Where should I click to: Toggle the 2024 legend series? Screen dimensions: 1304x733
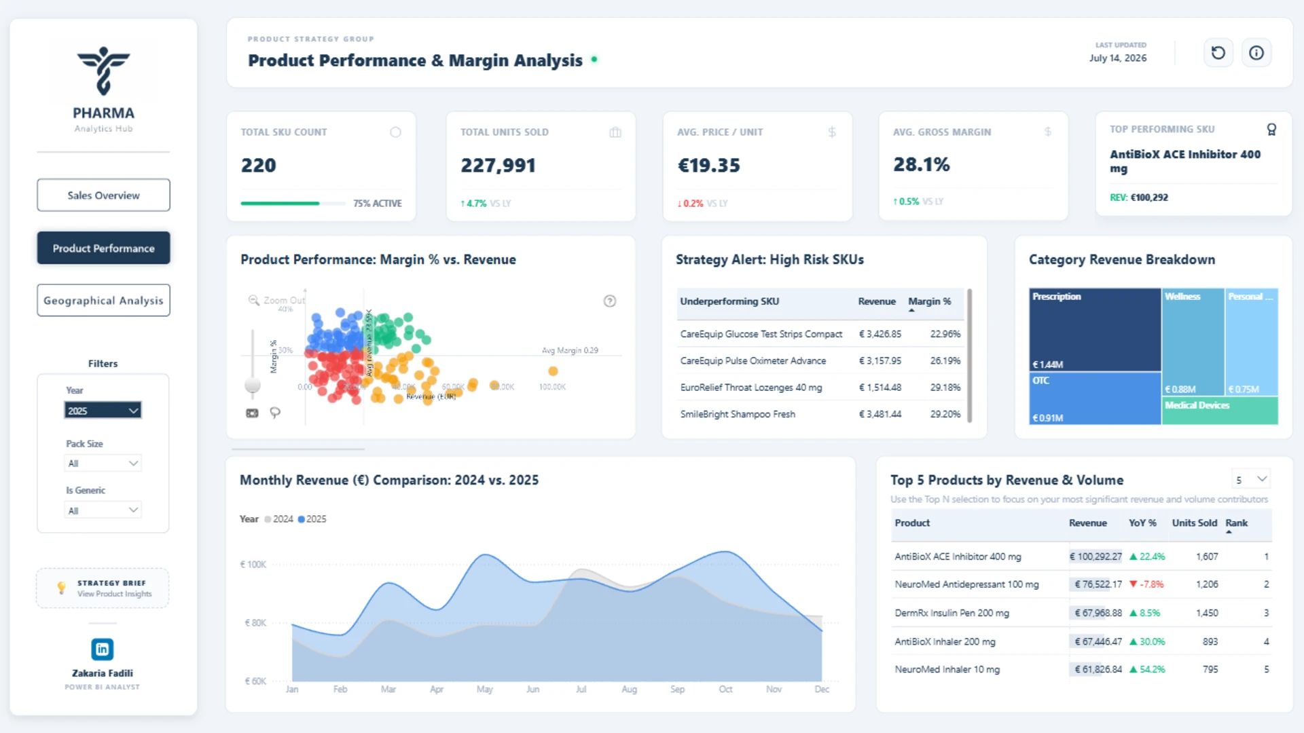click(x=278, y=519)
